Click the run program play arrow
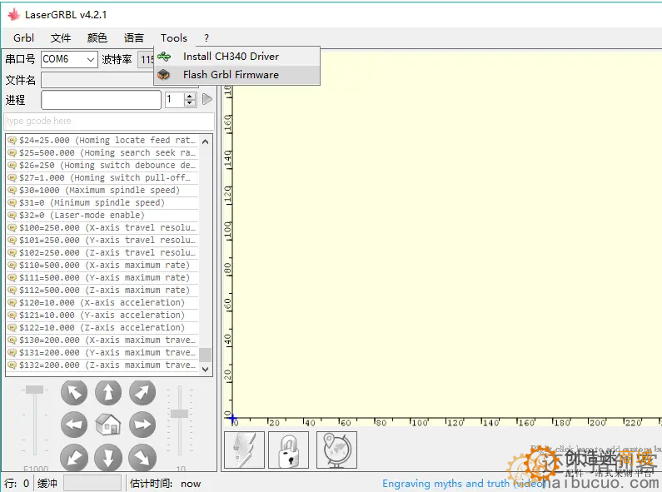Screen dimensions: 662x492 tap(207, 100)
